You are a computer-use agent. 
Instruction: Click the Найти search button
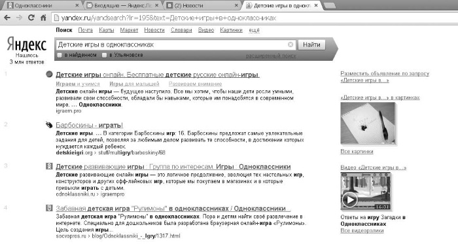click(x=311, y=44)
